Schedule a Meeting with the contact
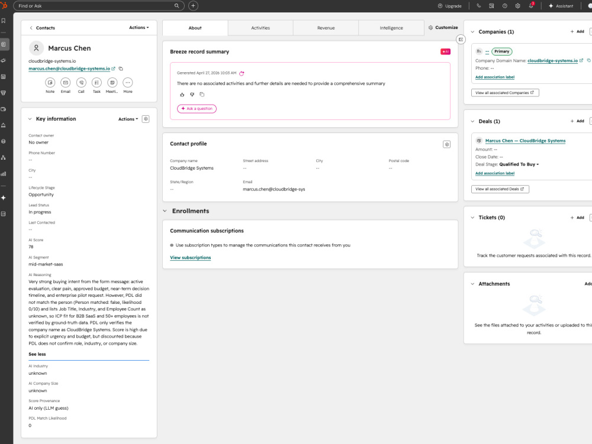 coord(112,83)
